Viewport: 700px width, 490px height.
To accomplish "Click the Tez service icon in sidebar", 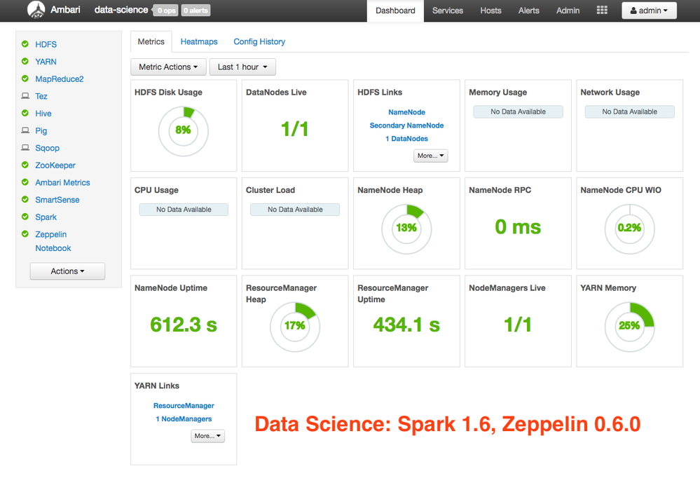I will [x=27, y=96].
